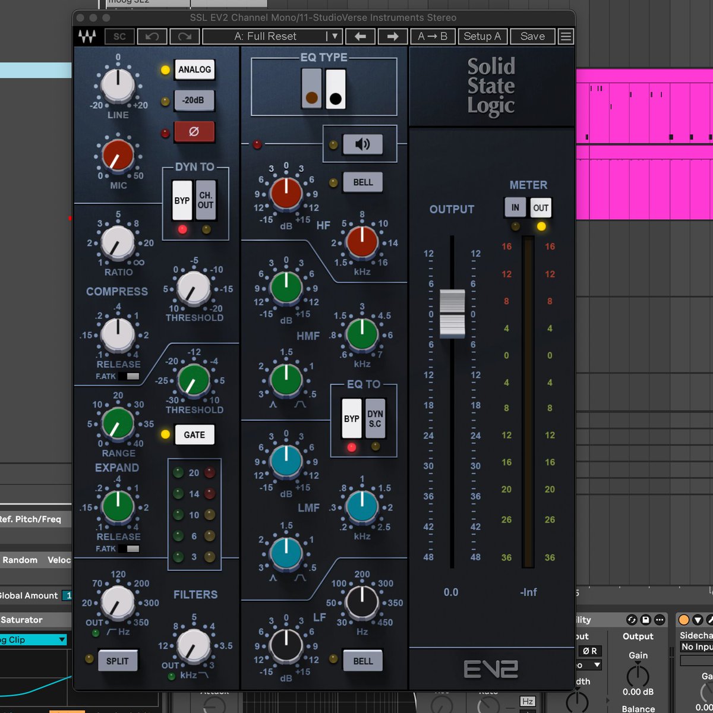Click the HMF Q knob

click(286, 380)
